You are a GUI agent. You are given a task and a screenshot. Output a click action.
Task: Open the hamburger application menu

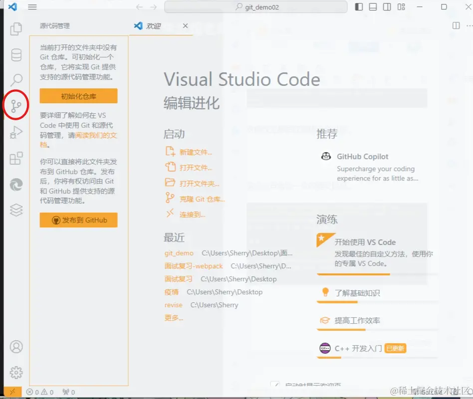[32, 7]
